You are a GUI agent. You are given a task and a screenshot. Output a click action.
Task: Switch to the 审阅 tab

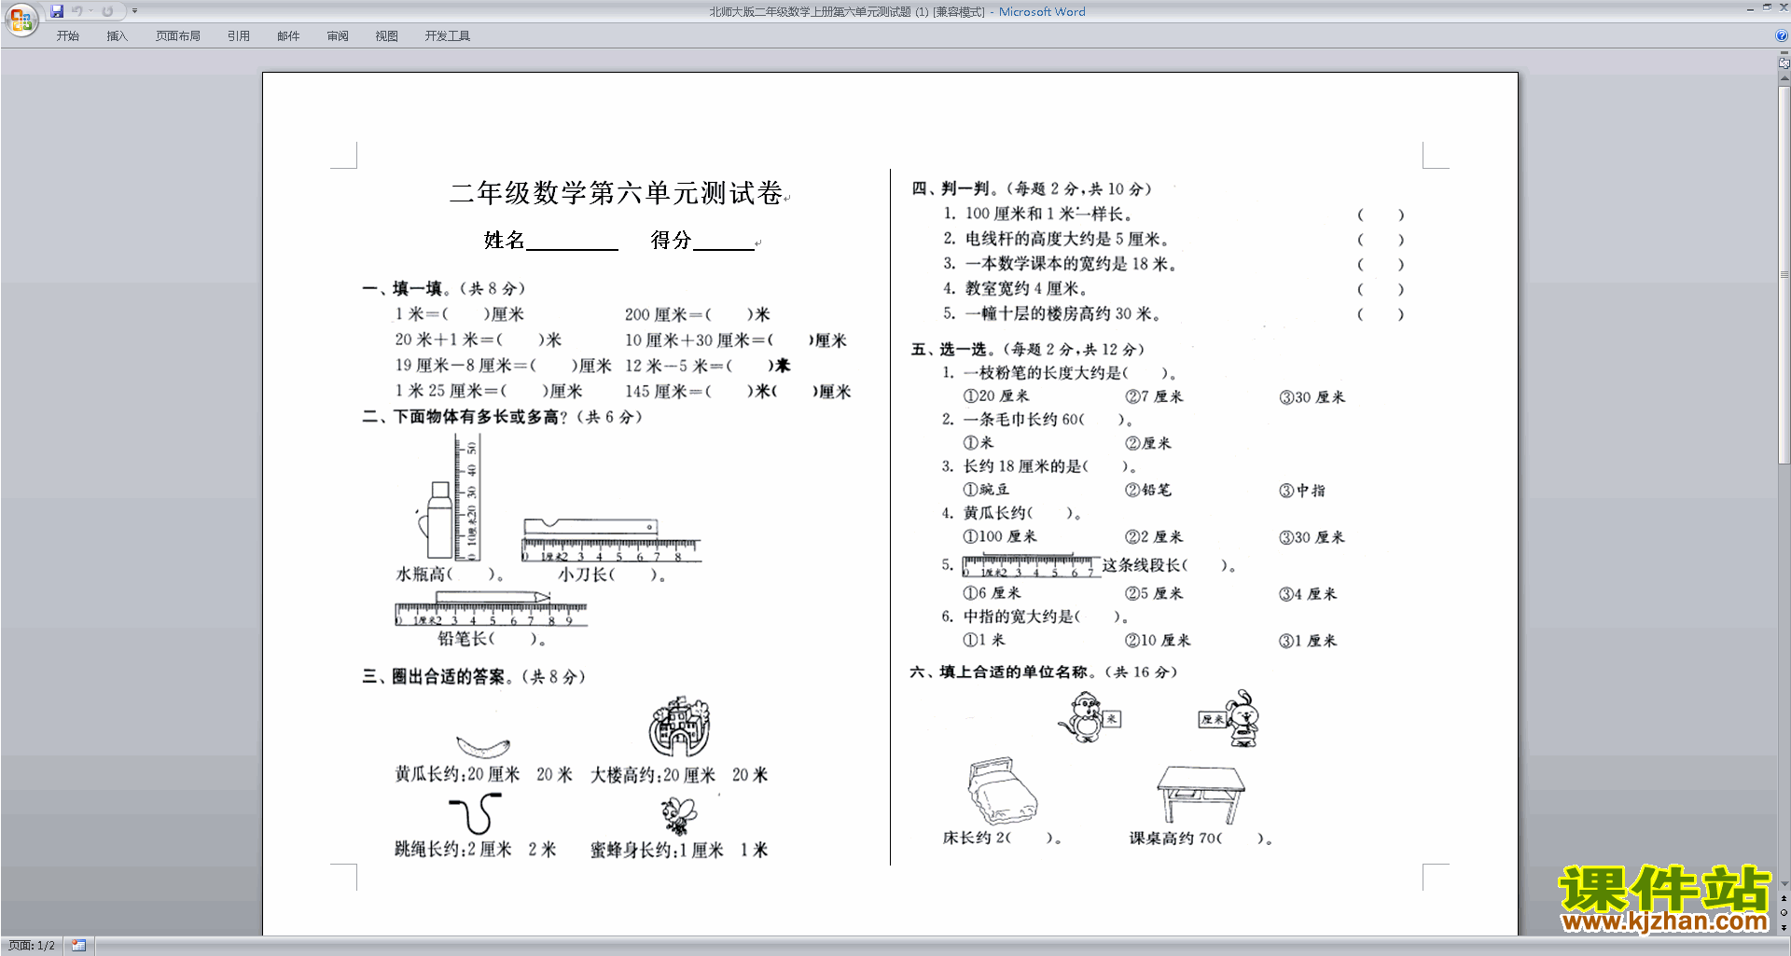[x=338, y=36]
